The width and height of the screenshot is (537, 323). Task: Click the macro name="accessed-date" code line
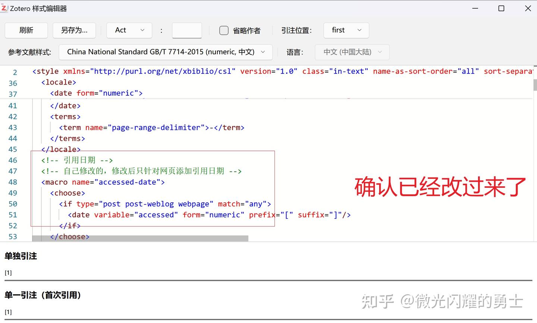103,182
